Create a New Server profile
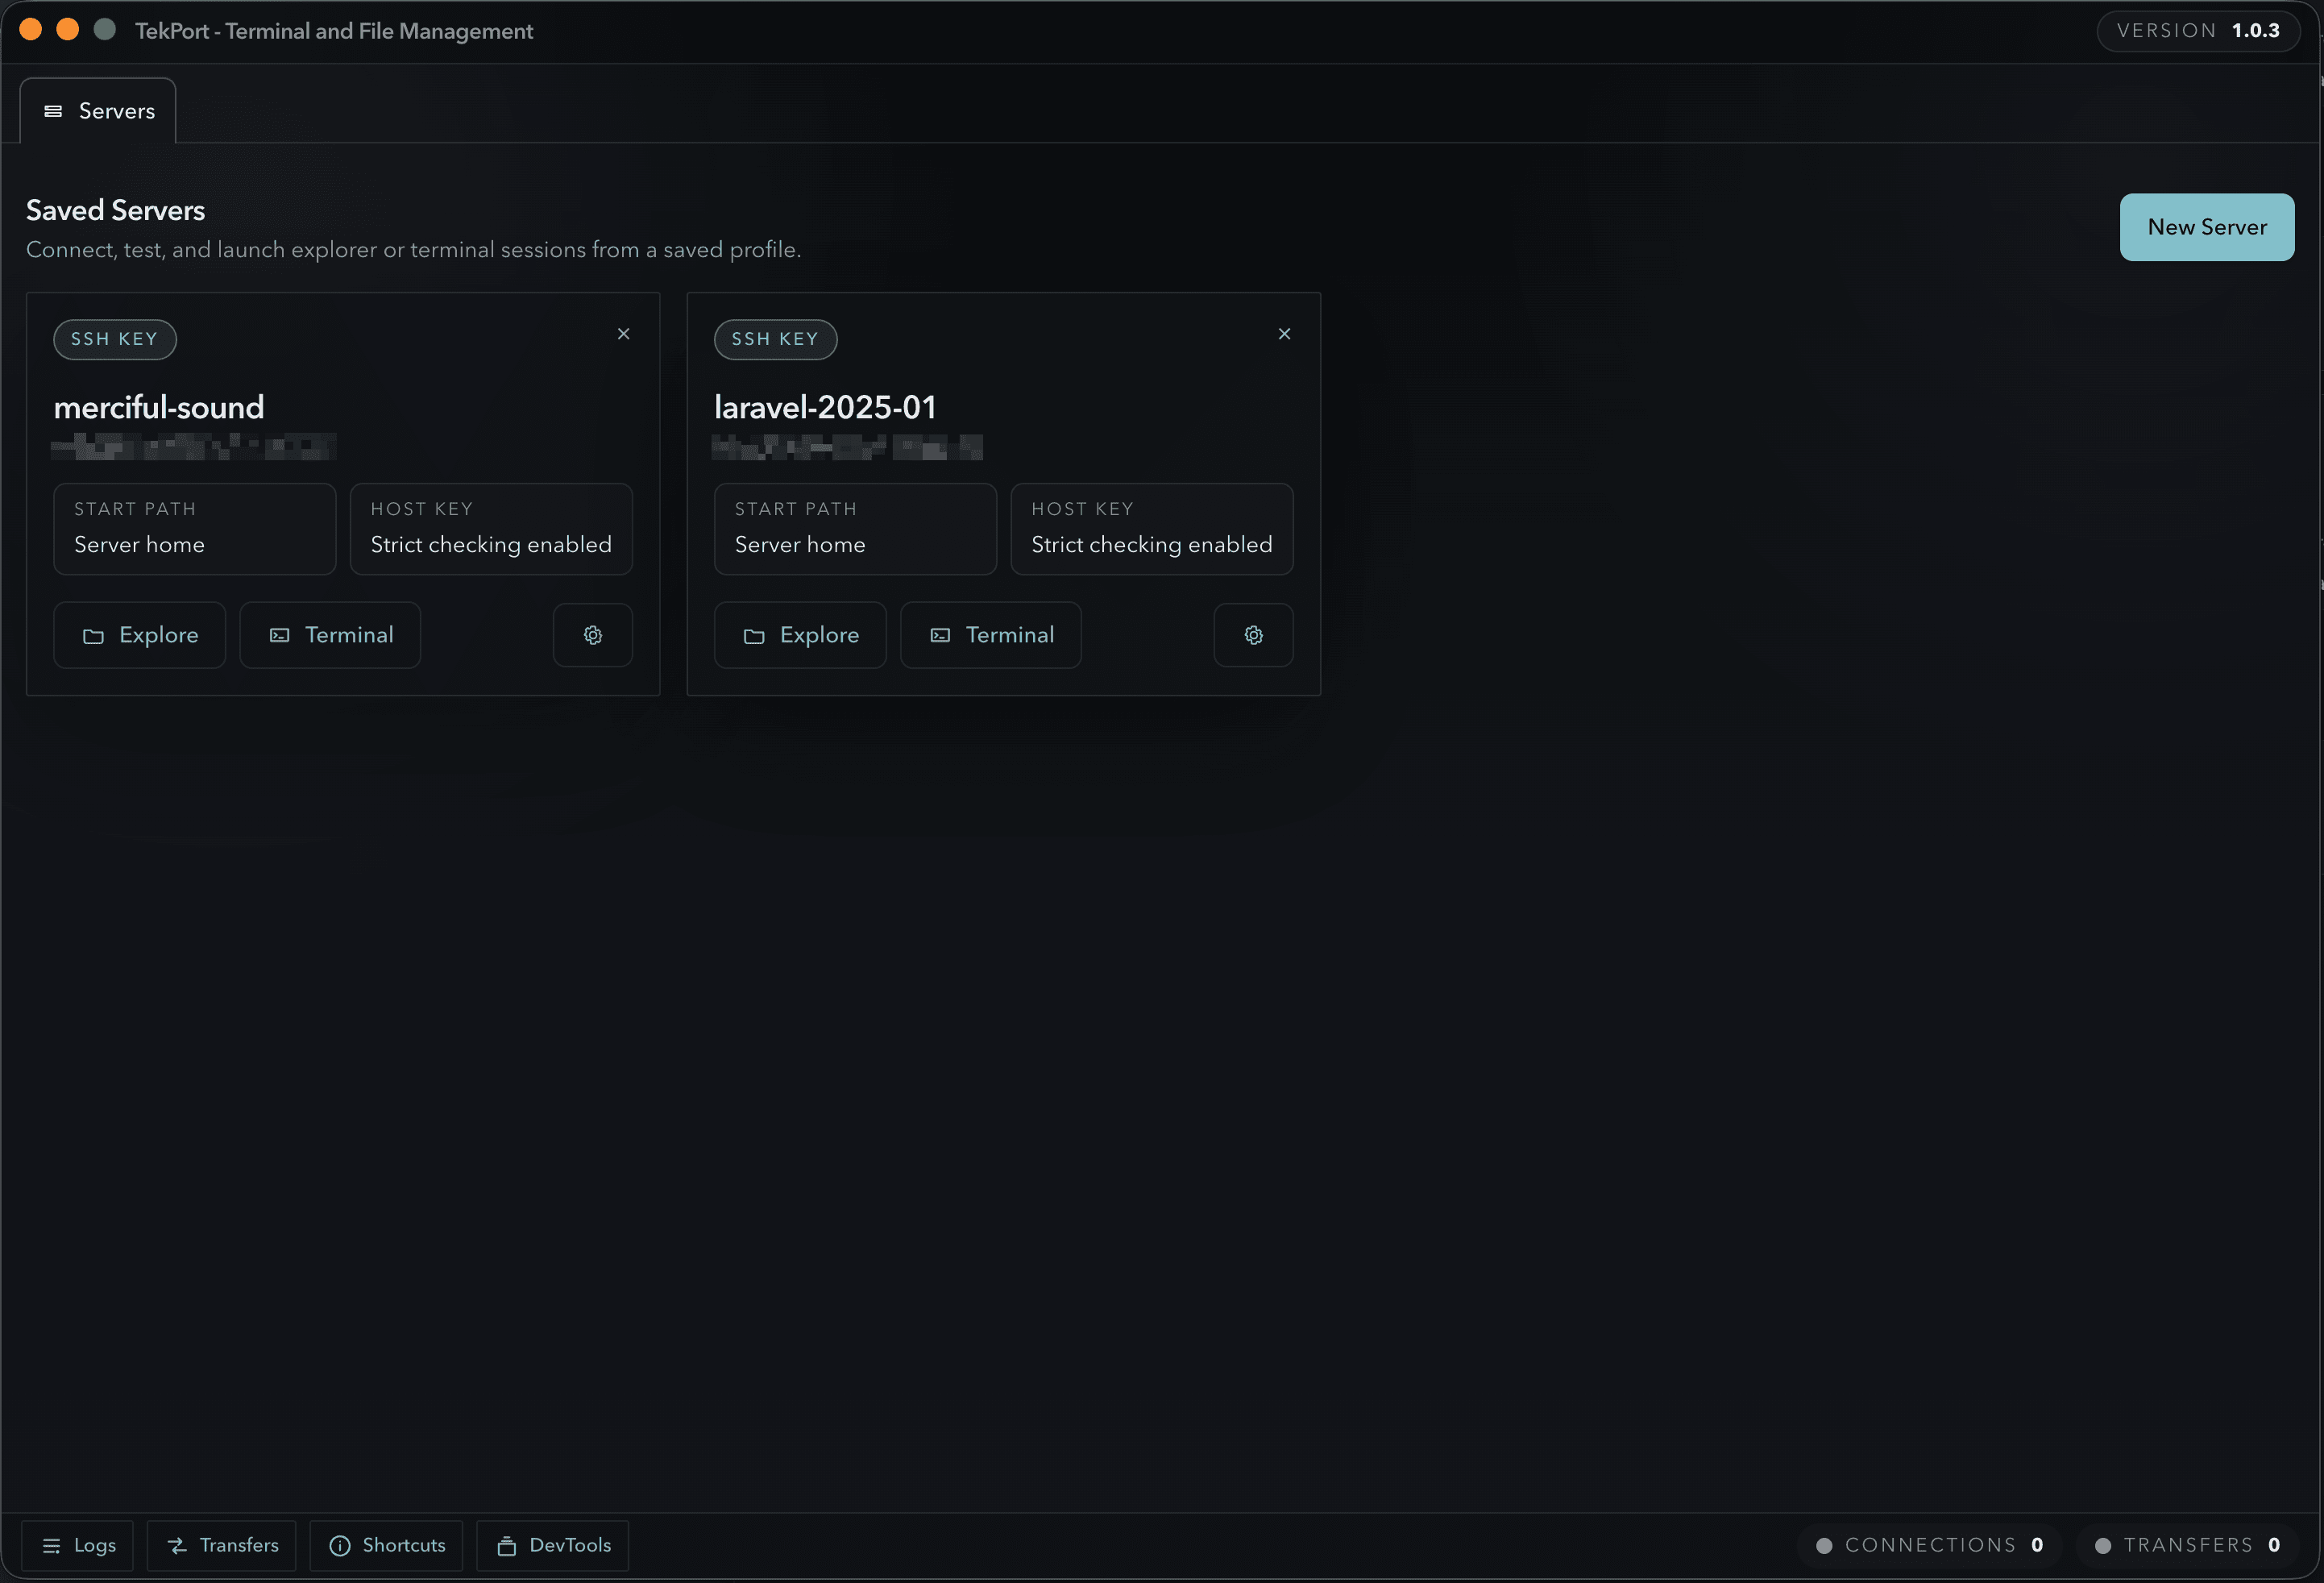 (2206, 226)
